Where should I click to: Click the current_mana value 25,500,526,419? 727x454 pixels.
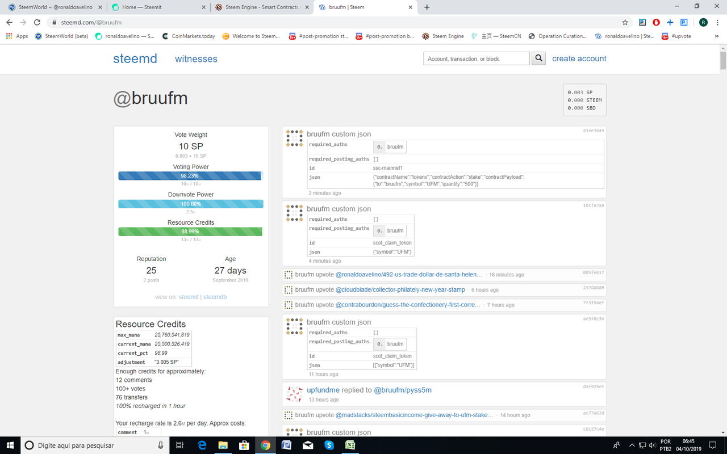(172, 344)
